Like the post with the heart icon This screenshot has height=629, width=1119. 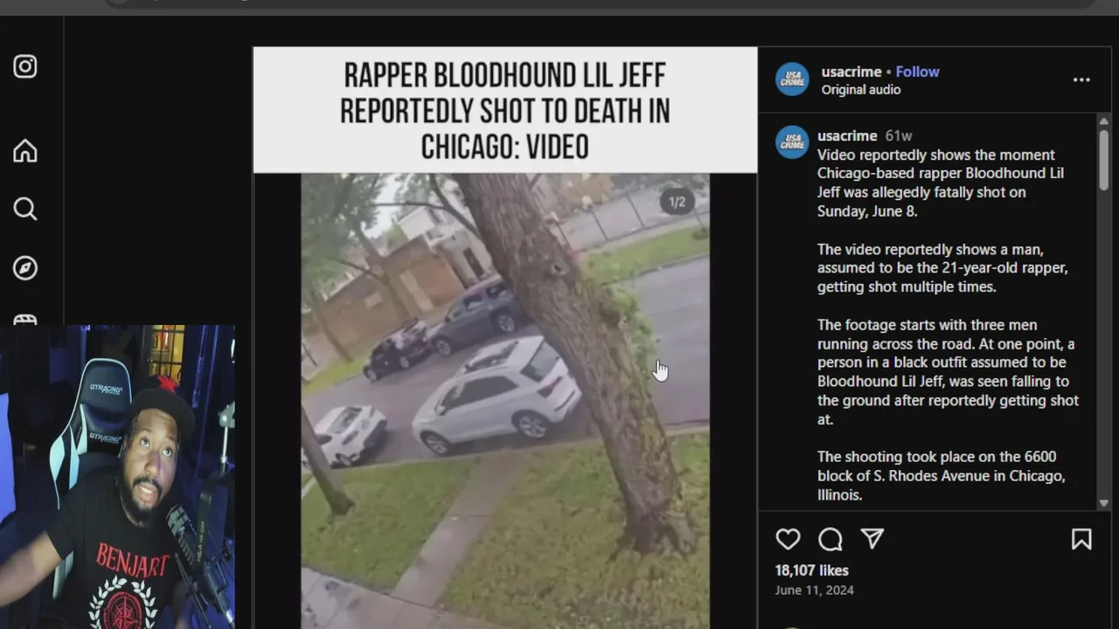point(788,539)
